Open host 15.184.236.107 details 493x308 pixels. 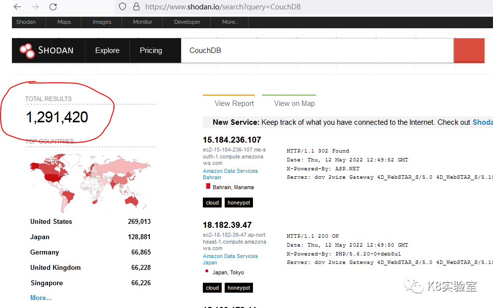pos(232,140)
